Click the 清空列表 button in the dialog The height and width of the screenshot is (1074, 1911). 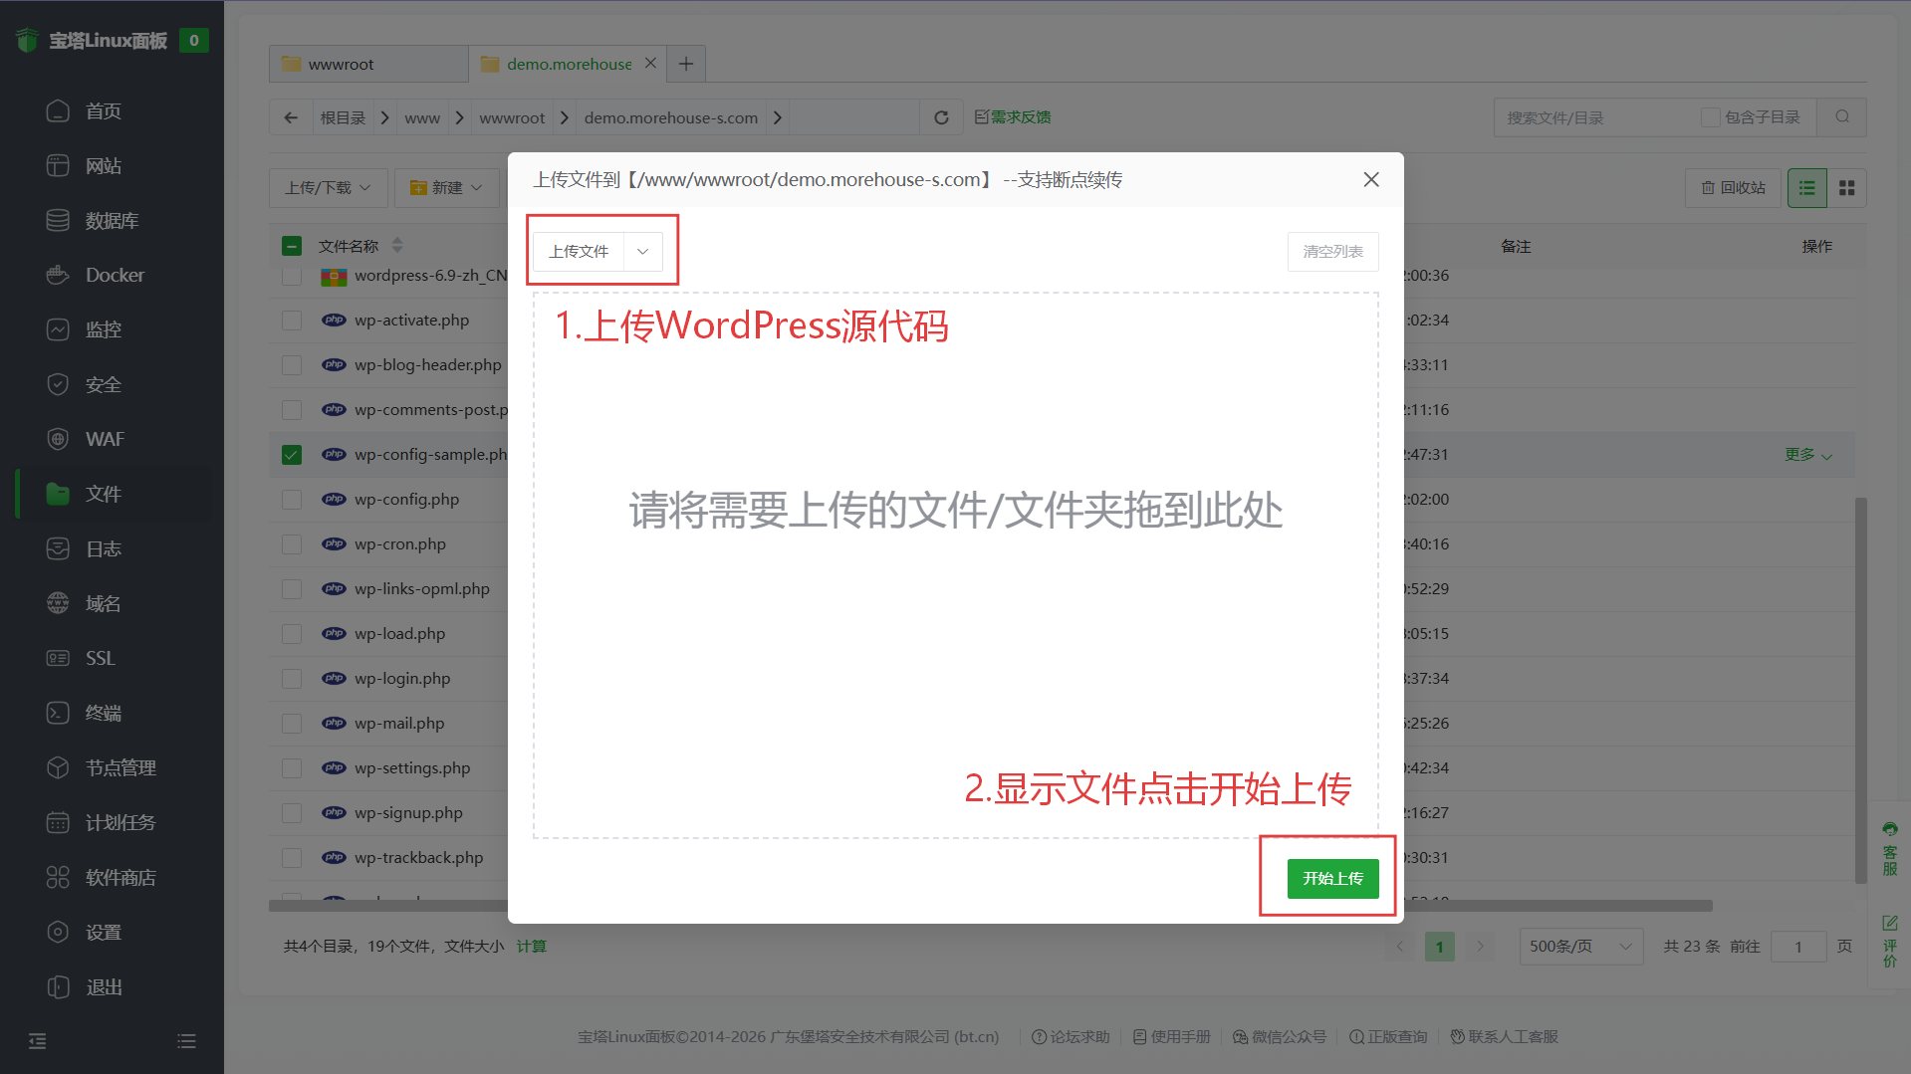1332,251
